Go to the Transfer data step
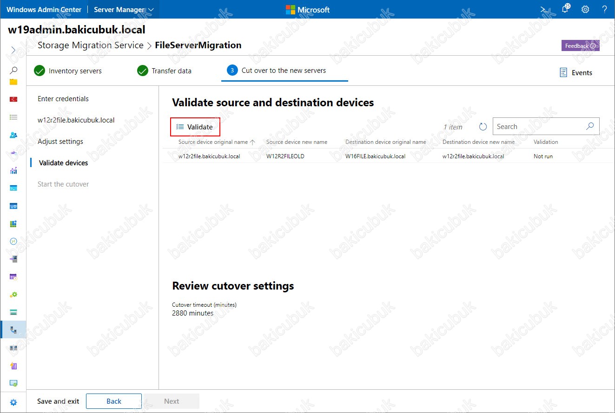 tap(165, 71)
